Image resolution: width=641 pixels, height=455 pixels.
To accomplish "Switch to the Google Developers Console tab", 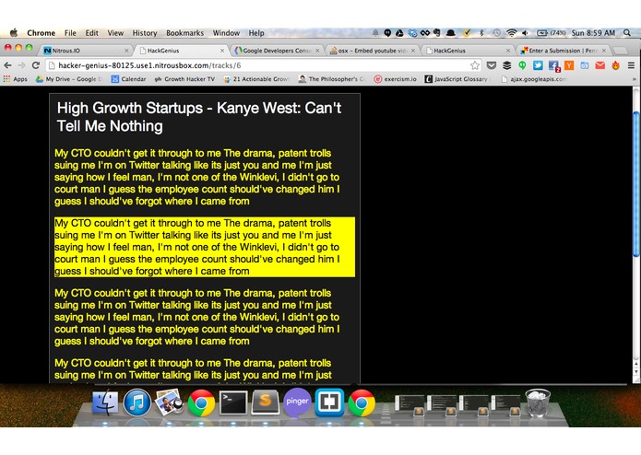I will [276, 51].
